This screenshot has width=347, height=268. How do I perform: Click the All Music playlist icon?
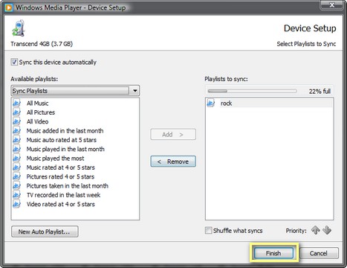point(16,103)
